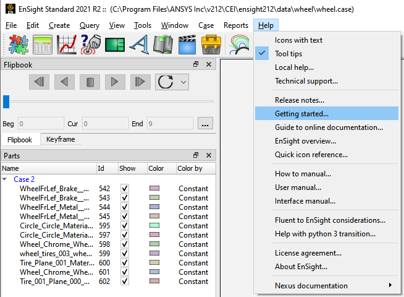
Task: Open flipbook options ellipsis button
Action: click(205, 123)
